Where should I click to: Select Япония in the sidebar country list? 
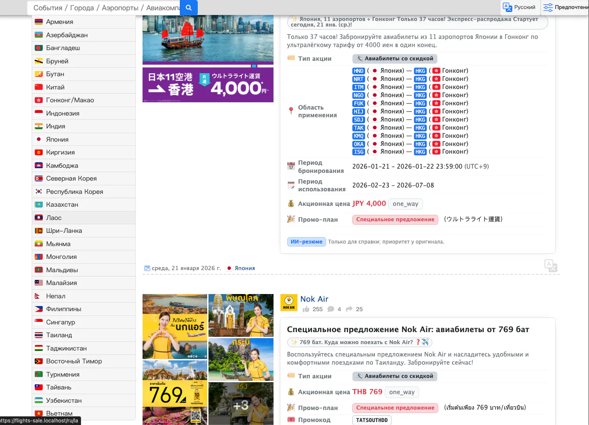(x=84, y=140)
